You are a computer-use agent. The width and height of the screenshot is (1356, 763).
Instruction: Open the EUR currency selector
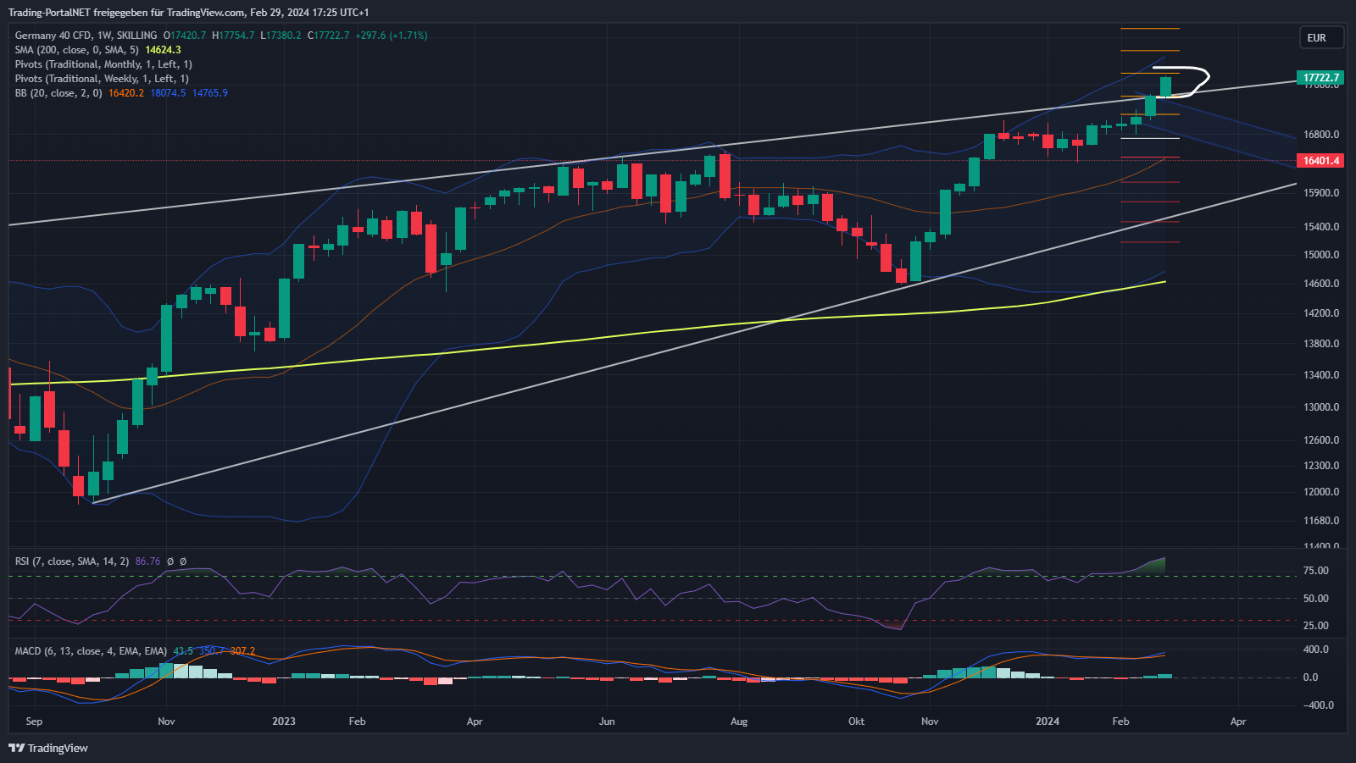click(x=1320, y=38)
